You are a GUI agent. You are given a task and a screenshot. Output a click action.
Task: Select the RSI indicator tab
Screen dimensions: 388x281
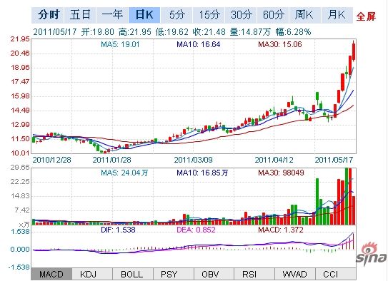click(254, 274)
